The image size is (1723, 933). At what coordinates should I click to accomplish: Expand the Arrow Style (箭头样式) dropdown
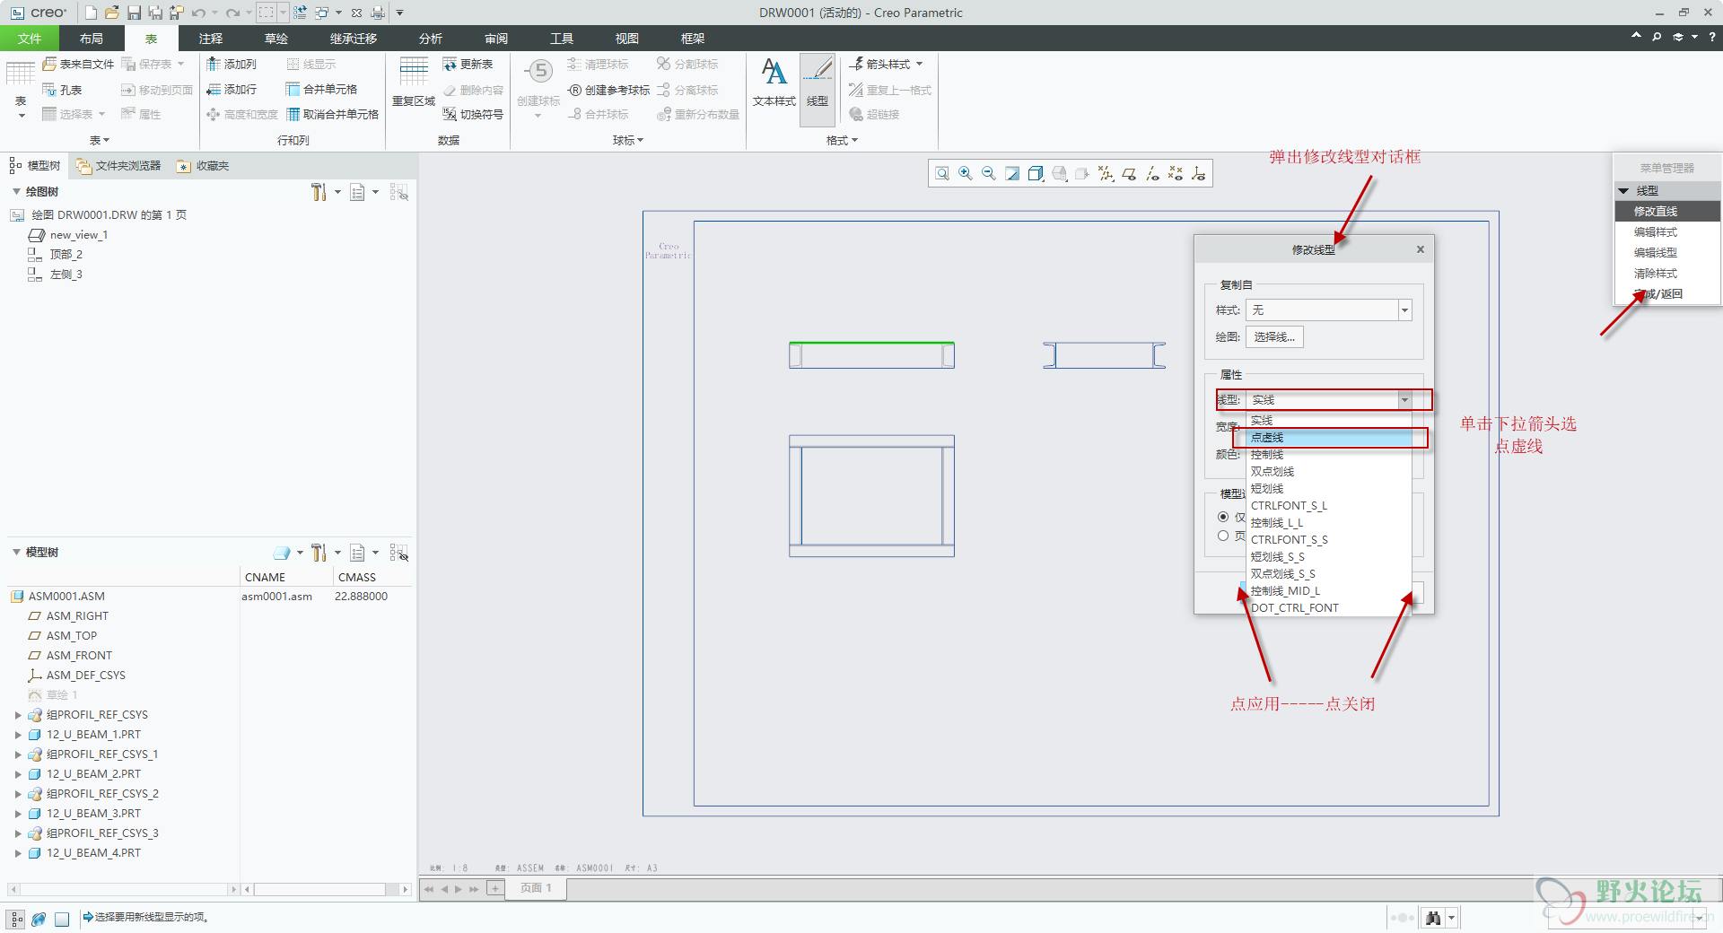click(x=920, y=64)
